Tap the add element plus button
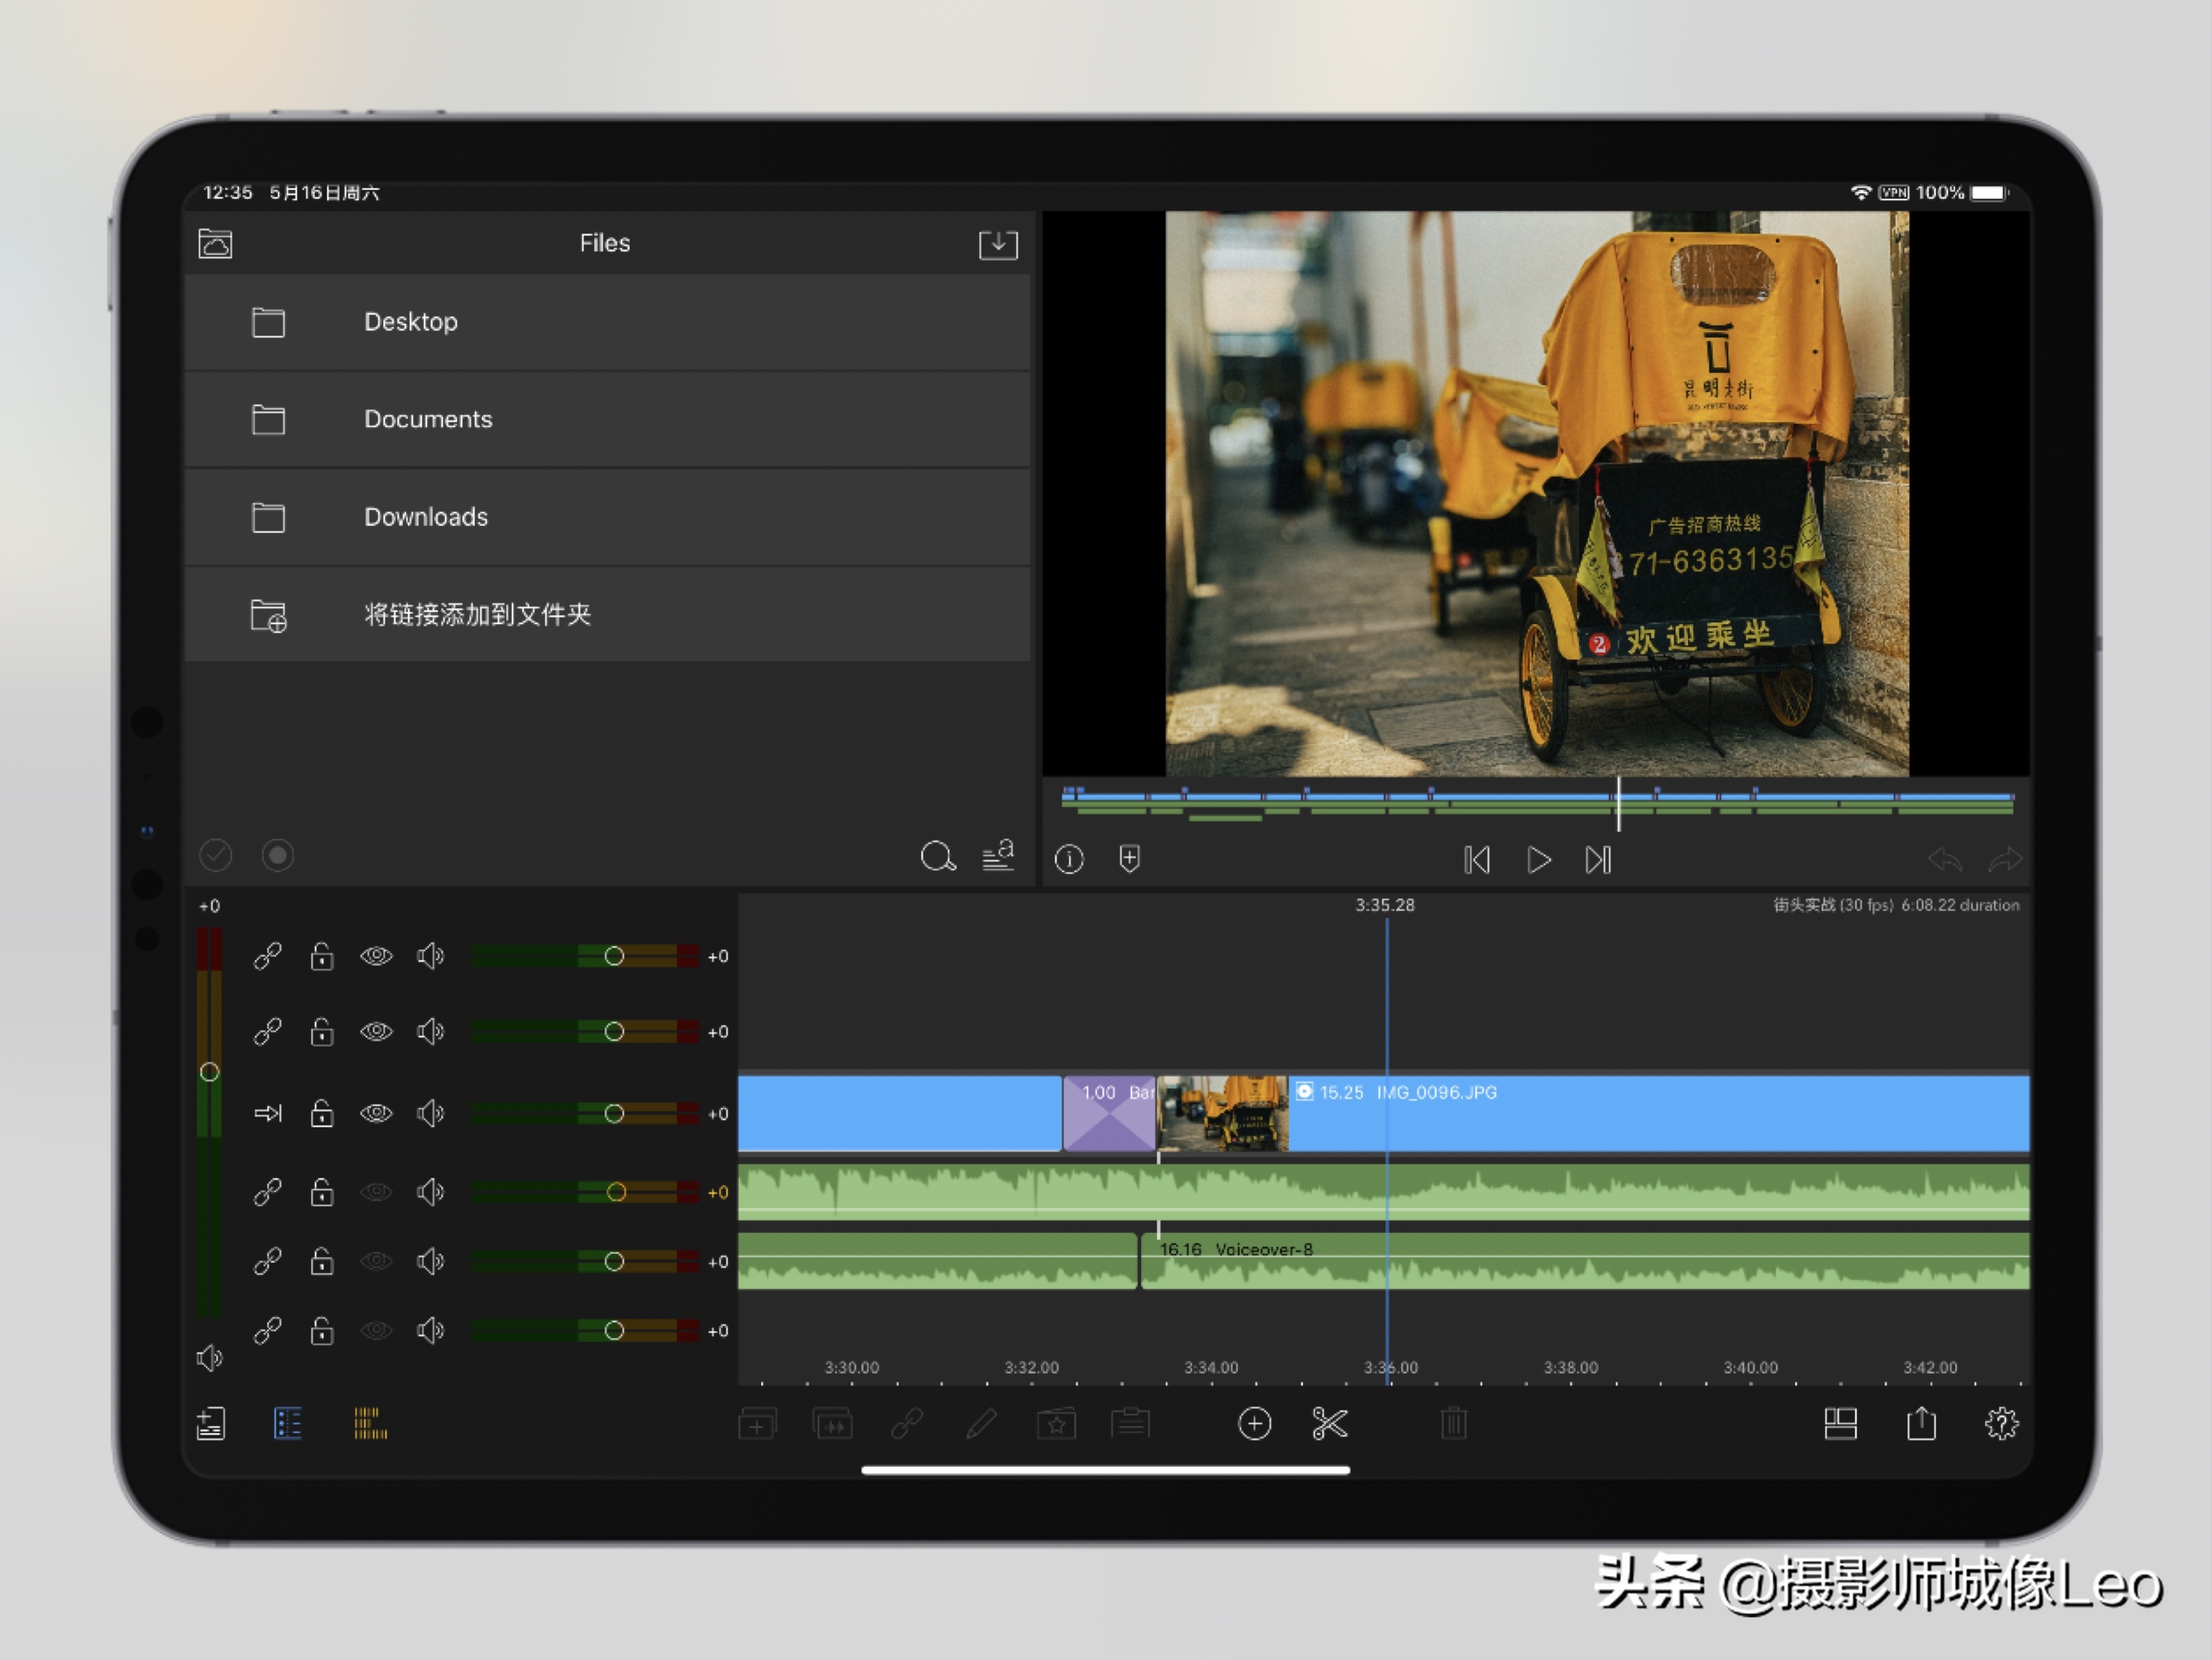Image resolution: width=2212 pixels, height=1660 pixels. tap(1256, 1424)
